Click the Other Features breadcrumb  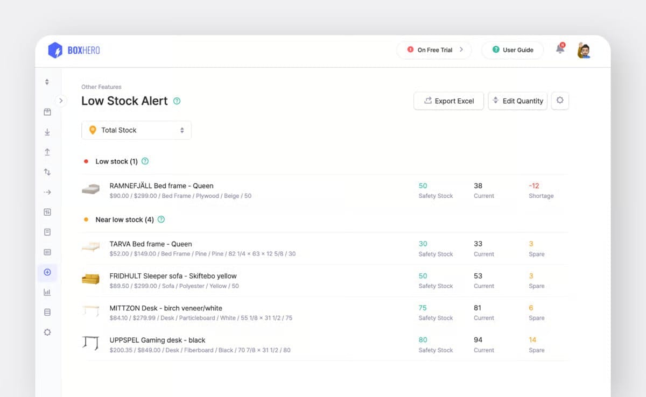point(101,87)
